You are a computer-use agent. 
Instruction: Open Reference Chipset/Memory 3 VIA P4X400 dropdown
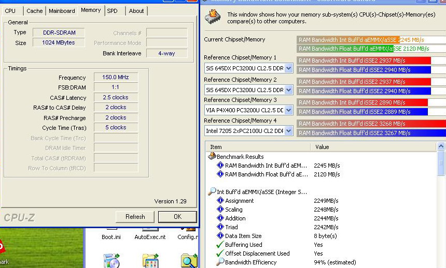tap(288, 110)
